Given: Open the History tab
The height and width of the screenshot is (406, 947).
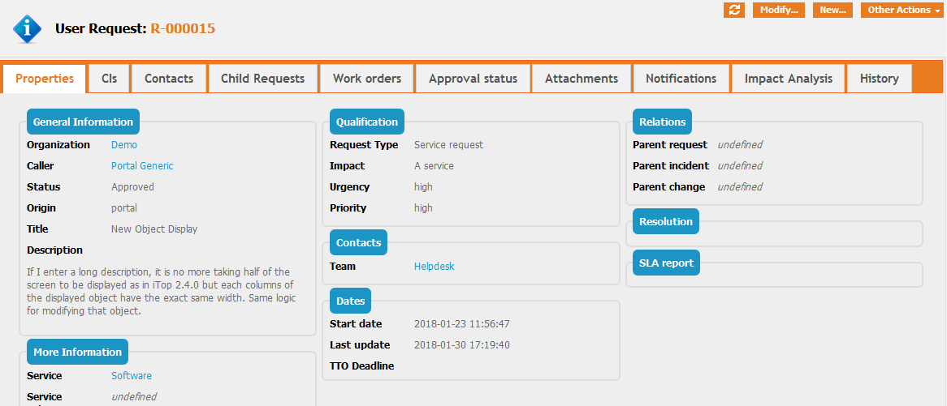Looking at the screenshot, I should (x=879, y=79).
